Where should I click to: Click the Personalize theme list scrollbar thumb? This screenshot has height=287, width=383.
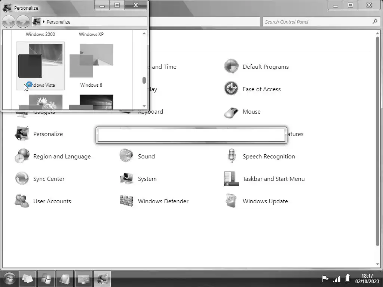144,80
